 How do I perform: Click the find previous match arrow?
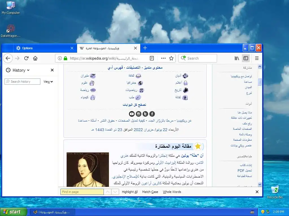(108, 192)
